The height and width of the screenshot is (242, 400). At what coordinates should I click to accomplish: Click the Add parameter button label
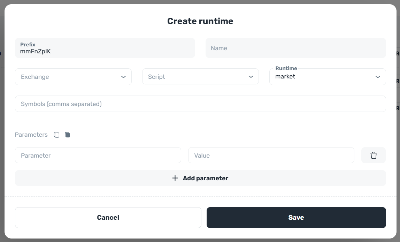point(205,178)
